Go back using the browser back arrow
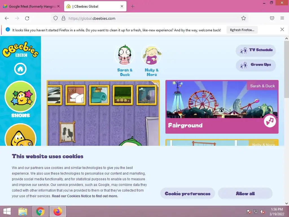The height and width of the screenshot is (217, 289). (x=7, y=18)
